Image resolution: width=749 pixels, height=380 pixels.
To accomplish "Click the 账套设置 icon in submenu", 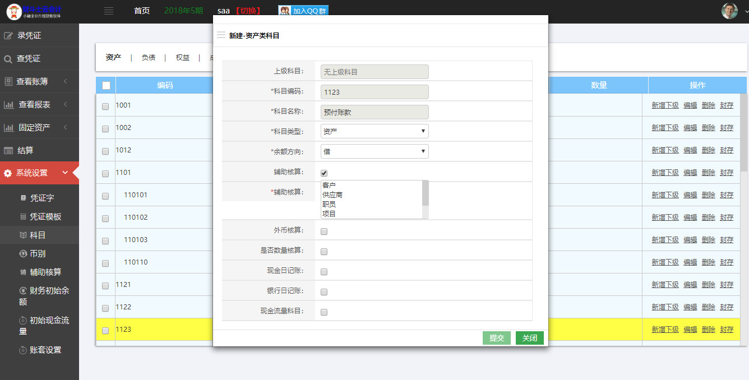I will click(23, 350).
